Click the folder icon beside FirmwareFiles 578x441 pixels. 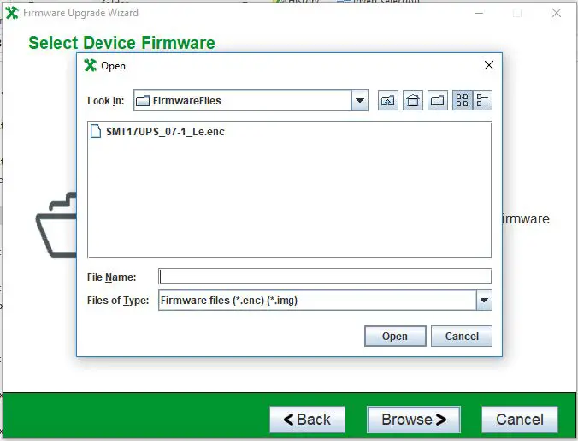pos(143,100)
